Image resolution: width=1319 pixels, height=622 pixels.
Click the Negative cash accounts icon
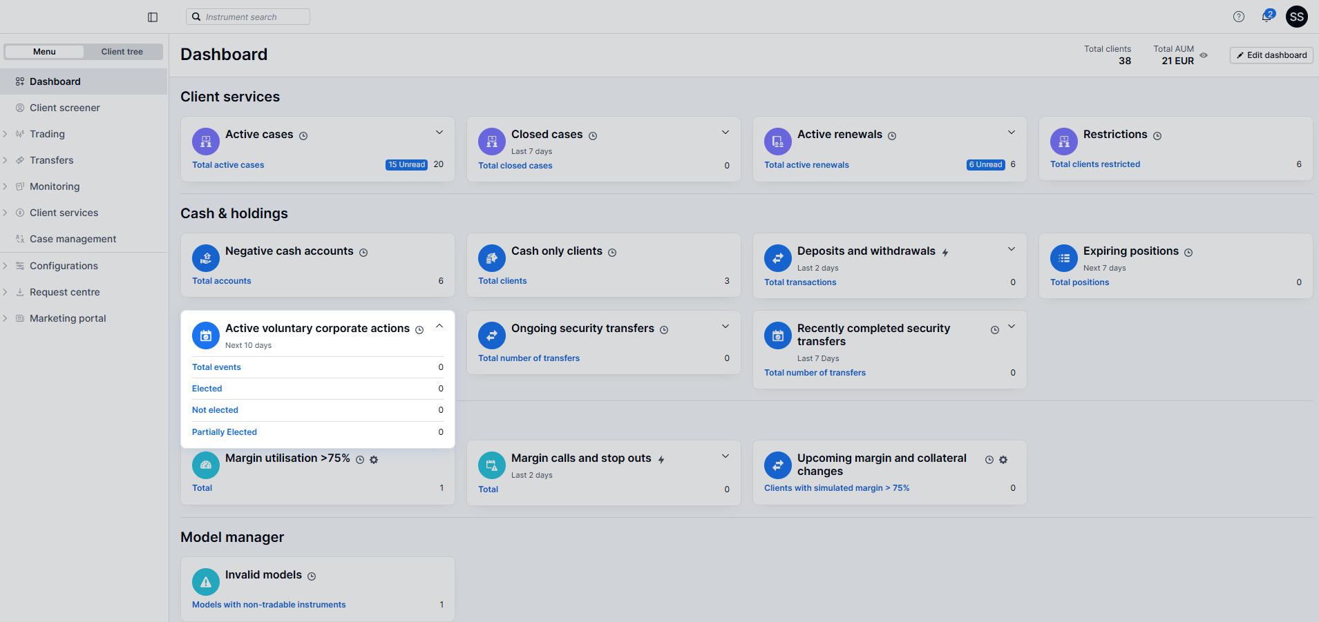tap(206, 258)
